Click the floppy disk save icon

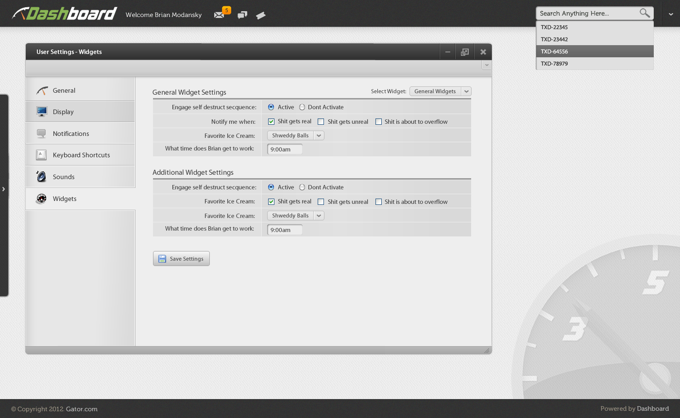click(162, 259)
